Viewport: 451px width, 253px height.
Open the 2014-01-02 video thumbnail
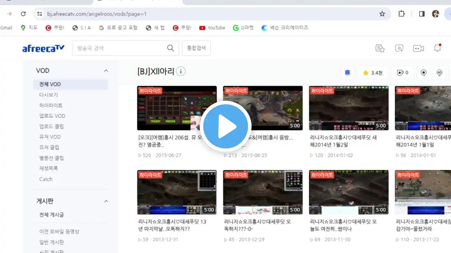(x=349, y=108)
